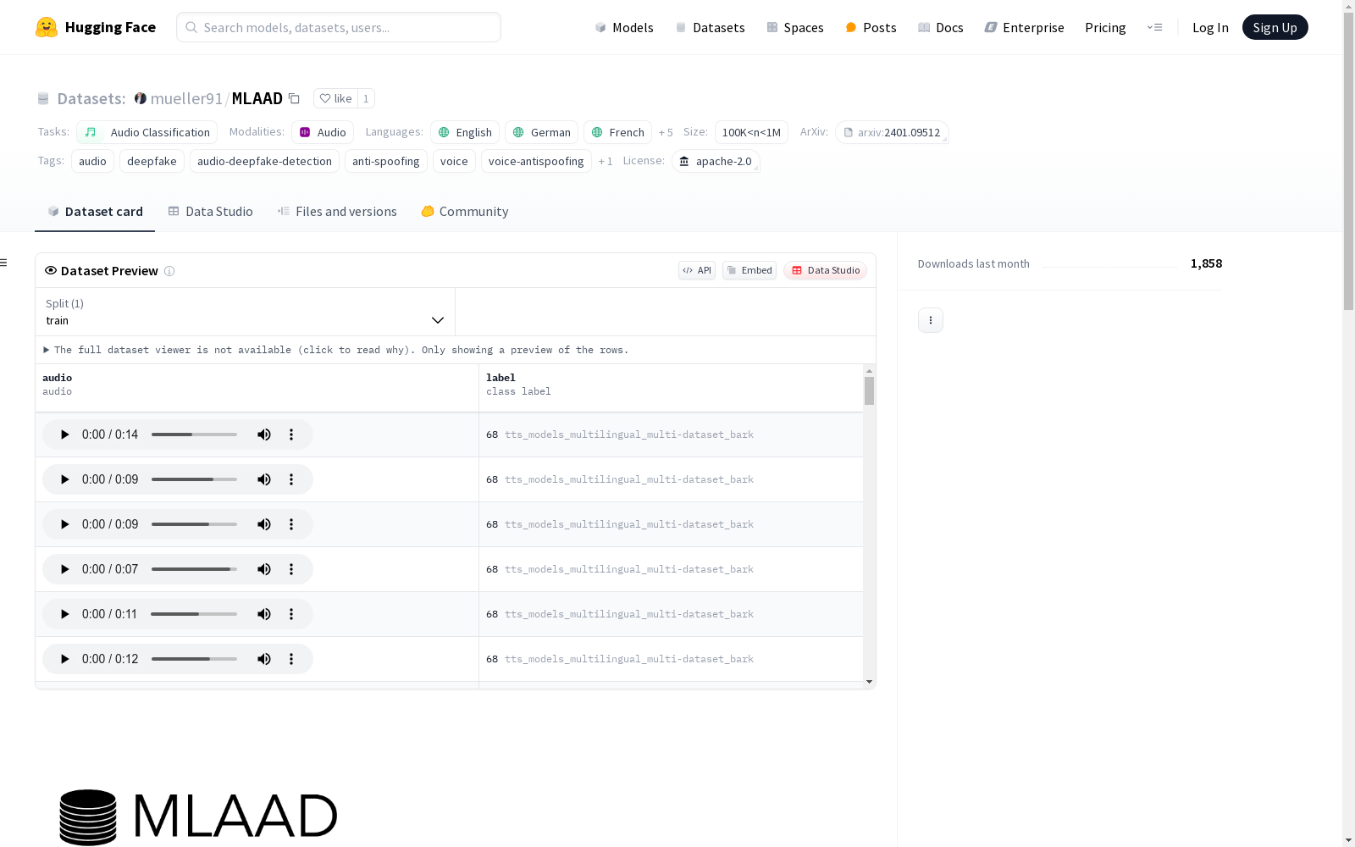The height and width of the screenshot is (847, 1355).
Task: Open more options for the 0:07 audio
Action: pos(291,569)
